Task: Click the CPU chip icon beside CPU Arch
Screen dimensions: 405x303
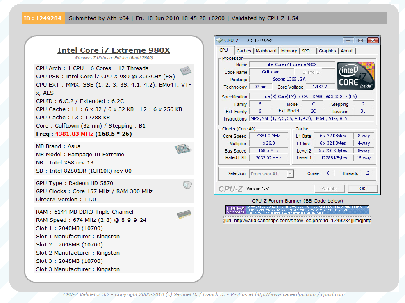Action: click(x=186, y=70)
